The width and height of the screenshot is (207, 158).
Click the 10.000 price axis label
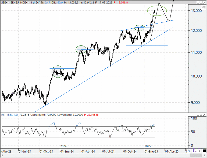pyautogui.click(x=197, y=76)
